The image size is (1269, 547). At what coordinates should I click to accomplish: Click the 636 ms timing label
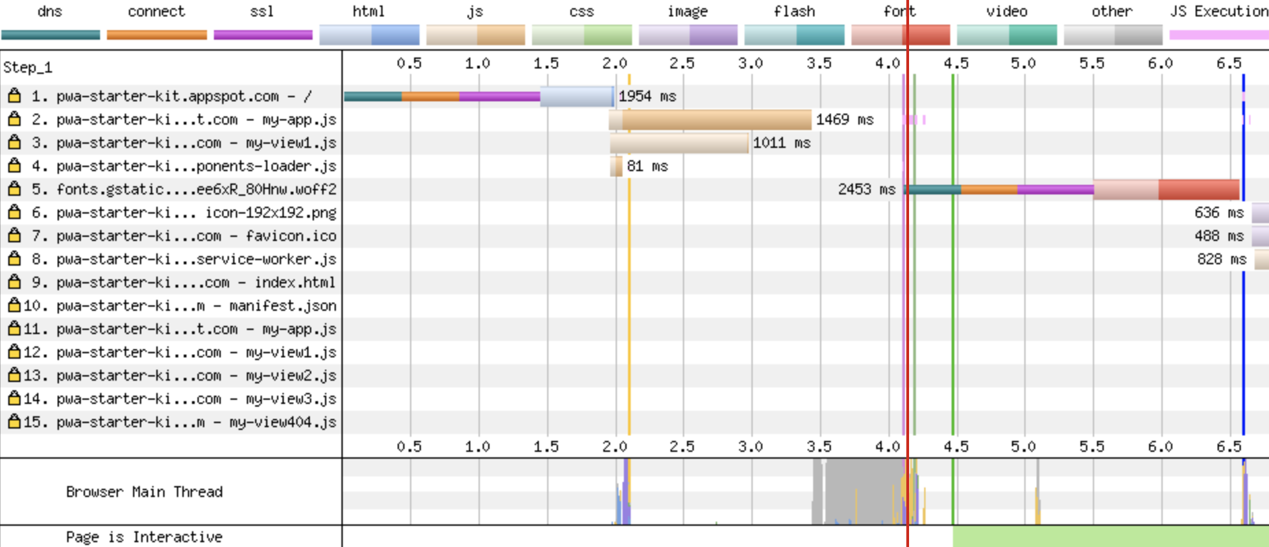click(1219, 212)
